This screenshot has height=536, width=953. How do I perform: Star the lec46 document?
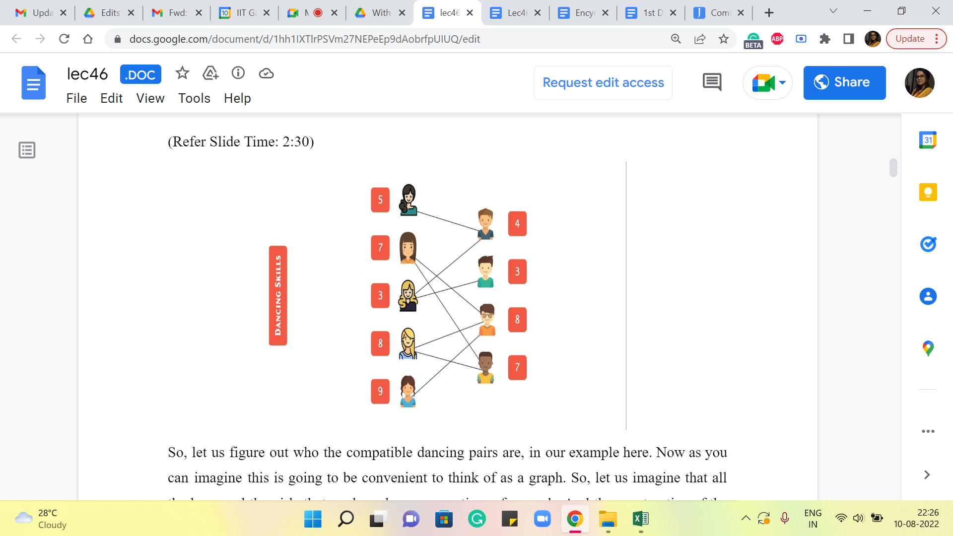182,73
